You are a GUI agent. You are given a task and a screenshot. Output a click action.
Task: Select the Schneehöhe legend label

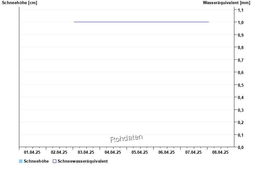click(36, 161)
